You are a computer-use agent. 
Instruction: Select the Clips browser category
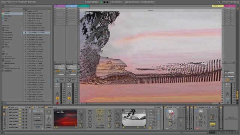click(6, 44)
